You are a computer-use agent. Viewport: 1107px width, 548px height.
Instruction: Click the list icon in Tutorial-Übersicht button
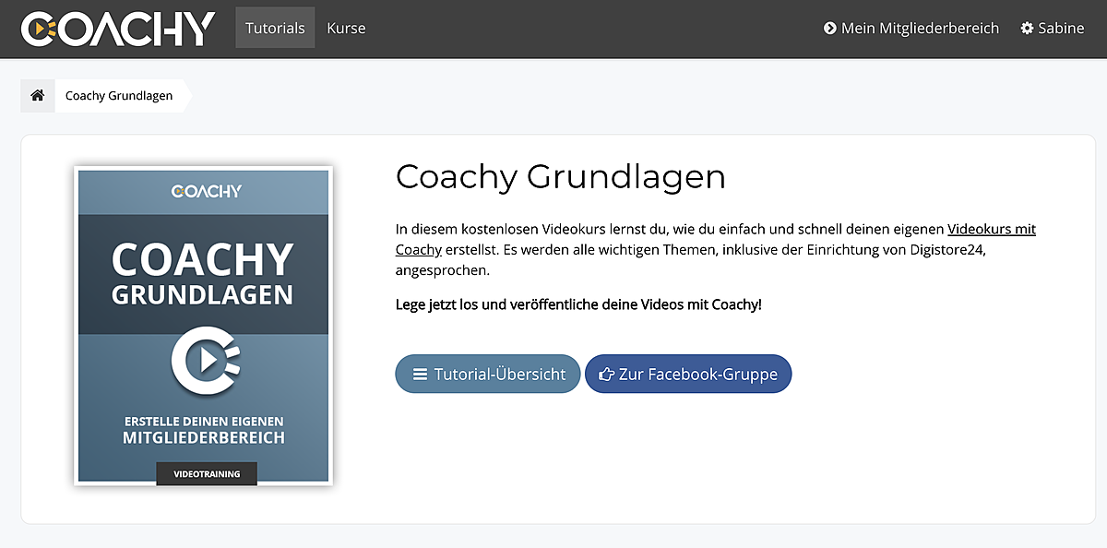[420, 375]
